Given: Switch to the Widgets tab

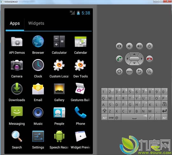Looking at the screenshot, I should pyautogui.click(x=36, y=24).
